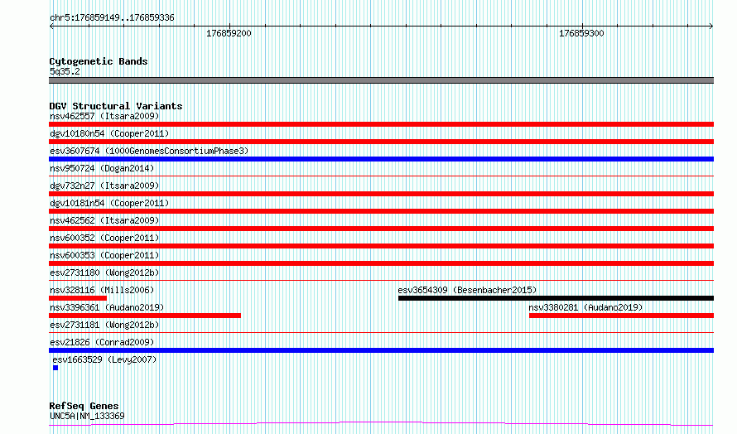Click the red dgv10180n54 variant bar
737x434 pixels.
381,142
